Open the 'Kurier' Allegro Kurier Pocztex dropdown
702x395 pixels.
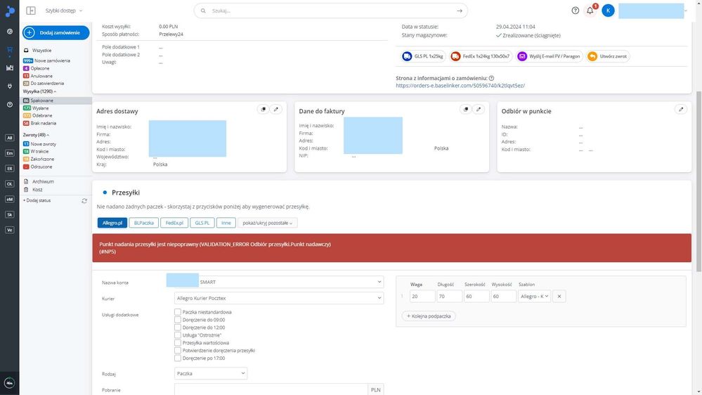coord(279,298)
